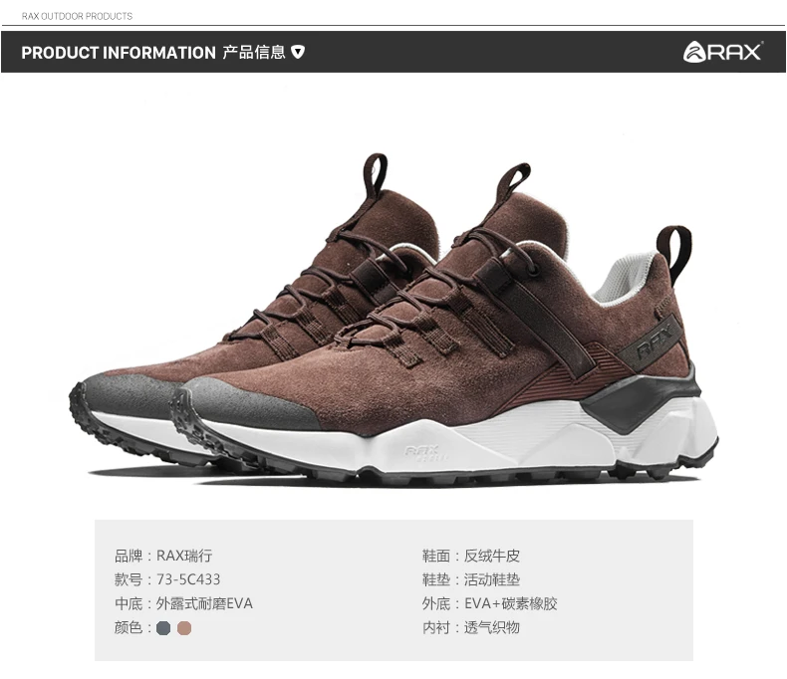Click the tongue pull loop of rear shoe
Screen dimensions: 787x679
pos(375,175)
